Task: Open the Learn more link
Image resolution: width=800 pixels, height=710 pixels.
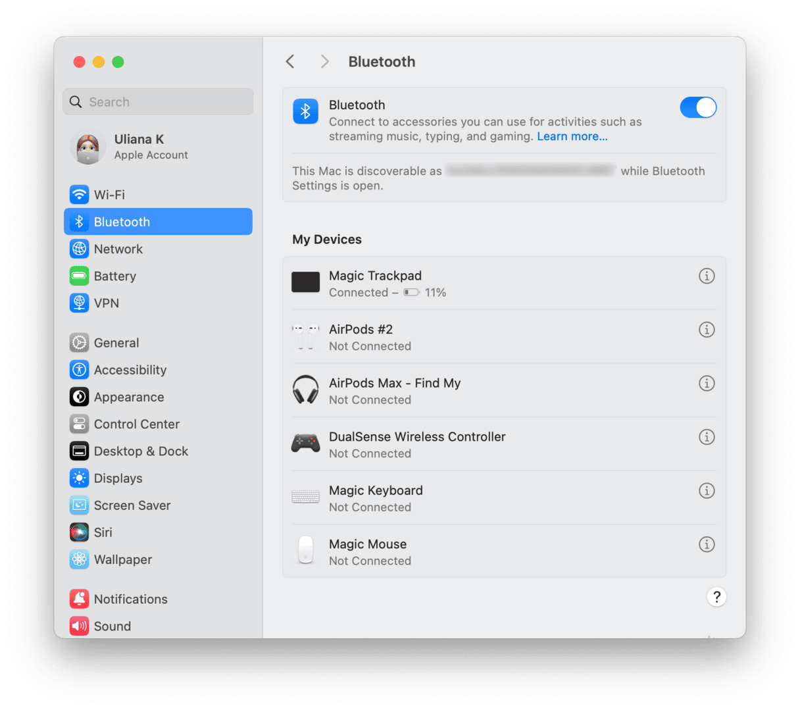Action: pos(572,137)
